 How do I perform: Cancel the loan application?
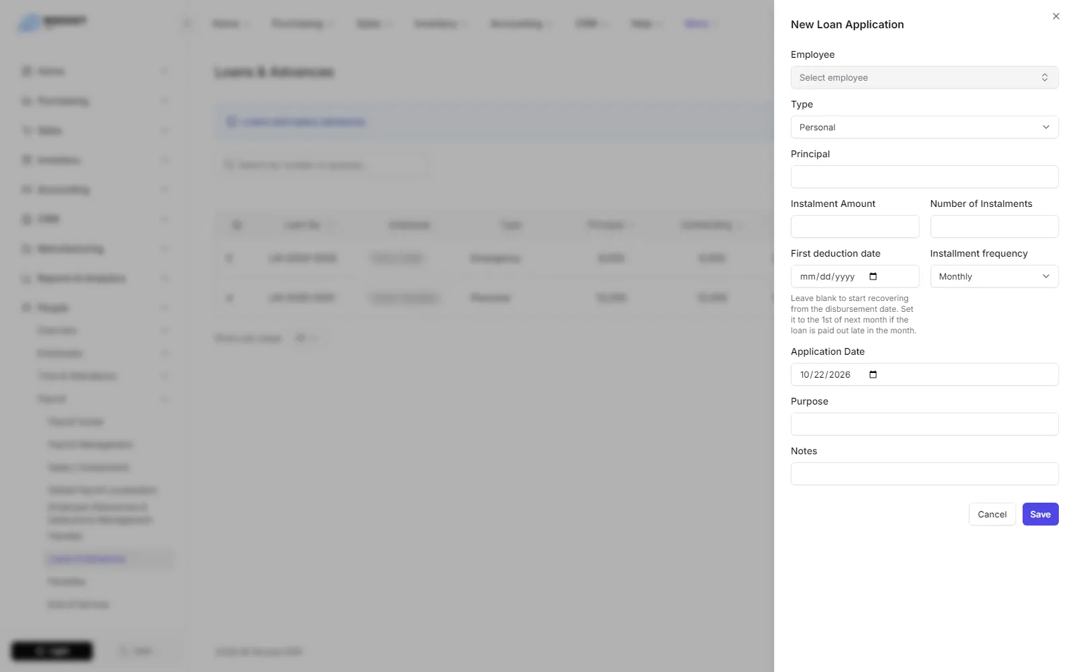[x=992, y=514]
